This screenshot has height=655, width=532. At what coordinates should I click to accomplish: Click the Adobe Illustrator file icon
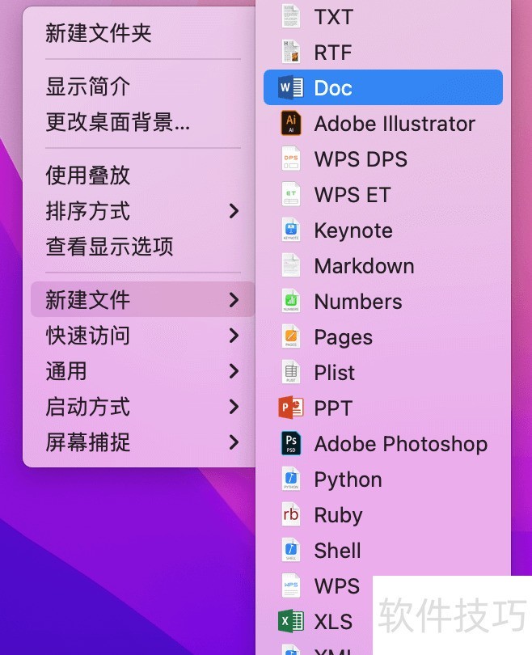click(x=290, y=124)
